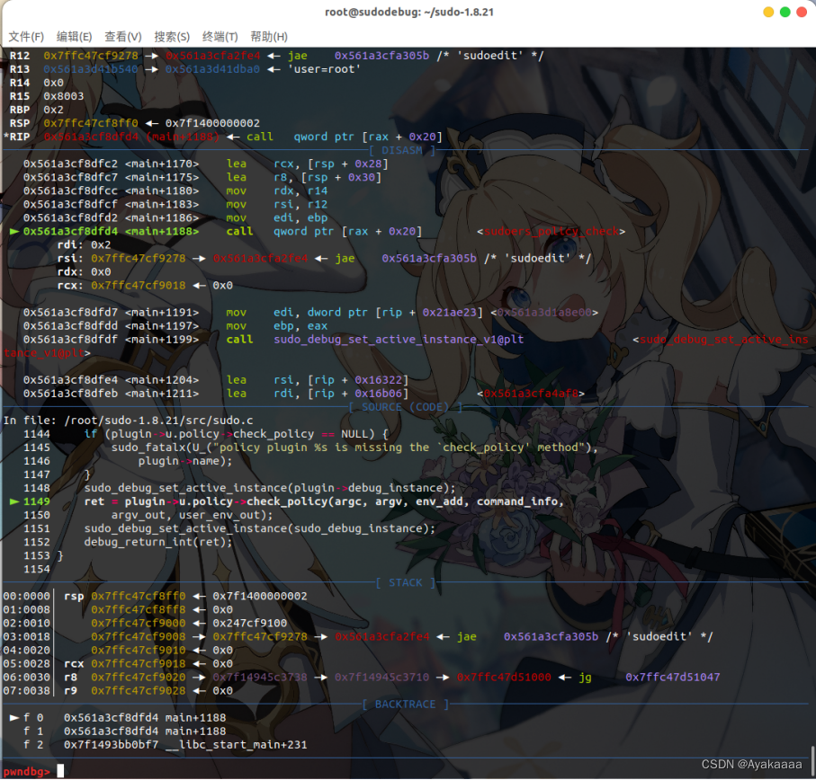Click current instruction address 0x561a3cf8dfd4 <main+1188>
This screenshot has height=780, width=816.
[111, 231]
